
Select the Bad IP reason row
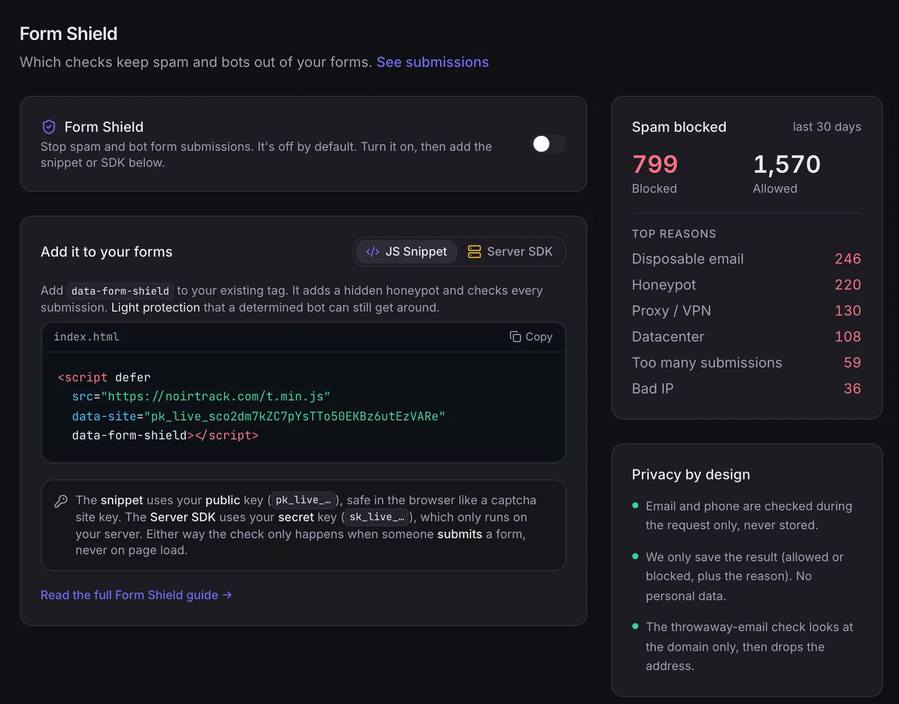tap(746, 388)
